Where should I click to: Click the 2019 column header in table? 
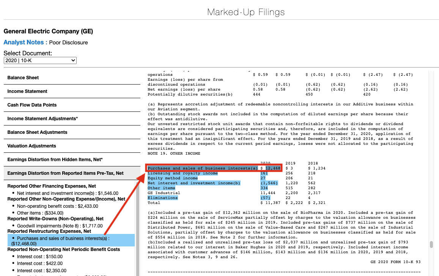[x=290, y=163]
